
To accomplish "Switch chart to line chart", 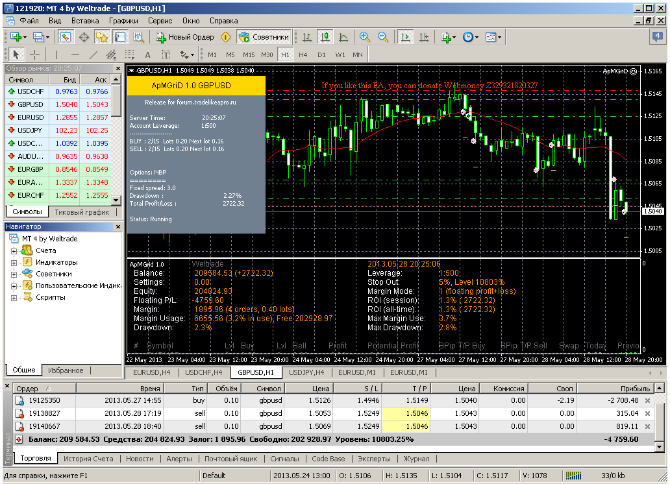I will pyautogui.click(x=343, y=37).
